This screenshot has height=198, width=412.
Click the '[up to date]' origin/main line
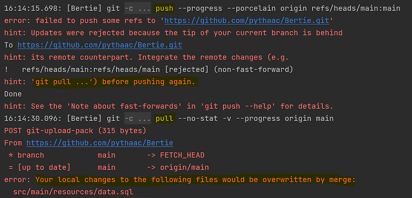(x=109, y=168)
